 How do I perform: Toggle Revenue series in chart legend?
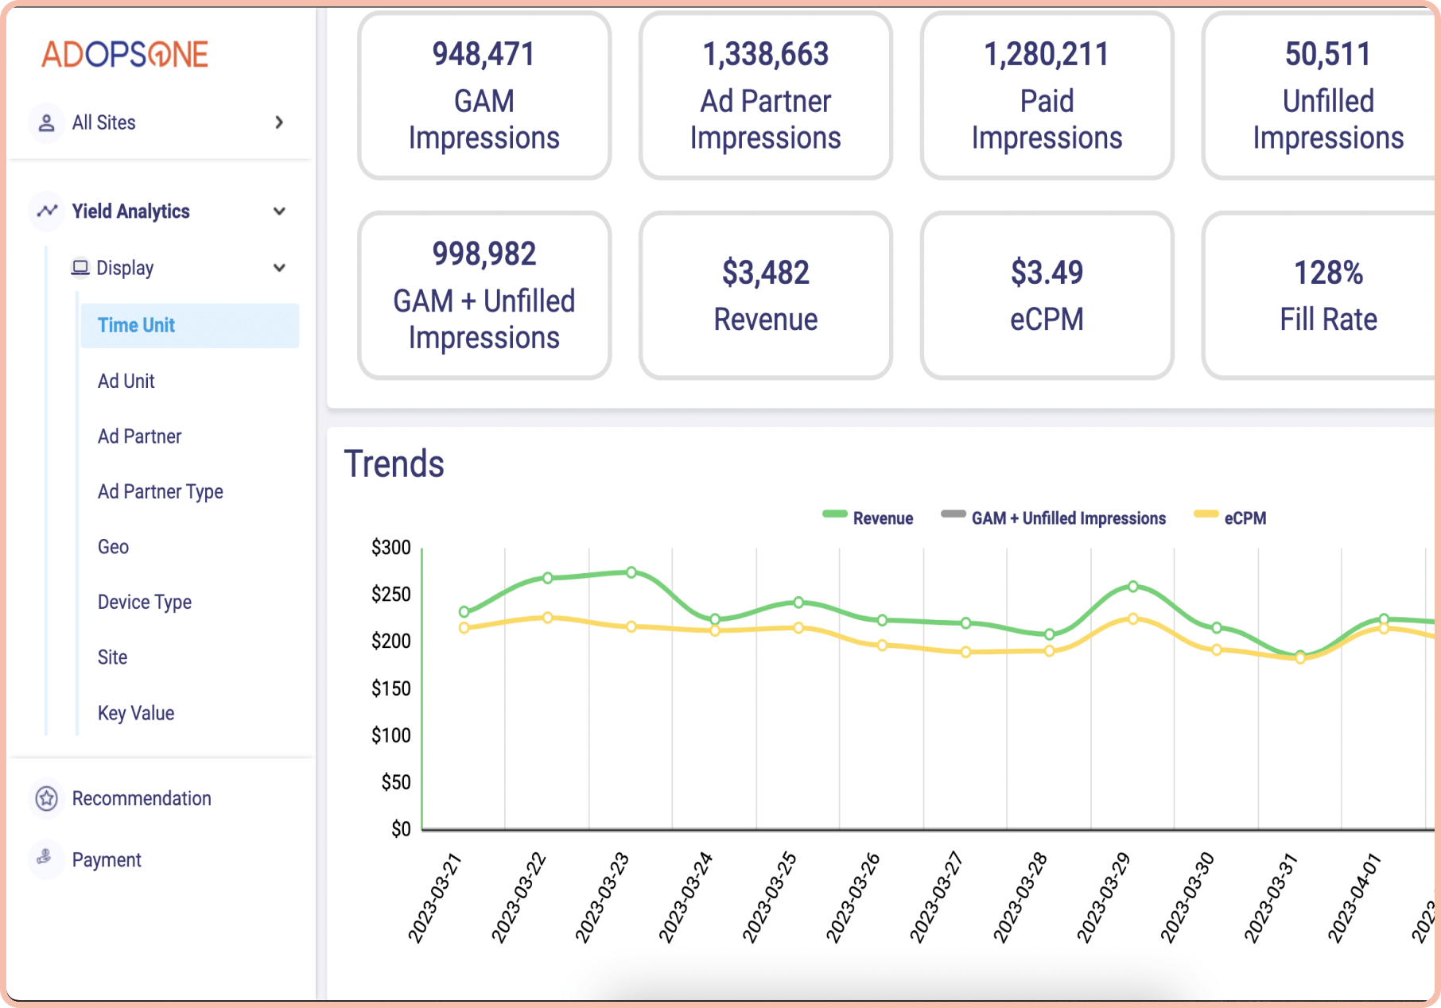click(882, 518)
